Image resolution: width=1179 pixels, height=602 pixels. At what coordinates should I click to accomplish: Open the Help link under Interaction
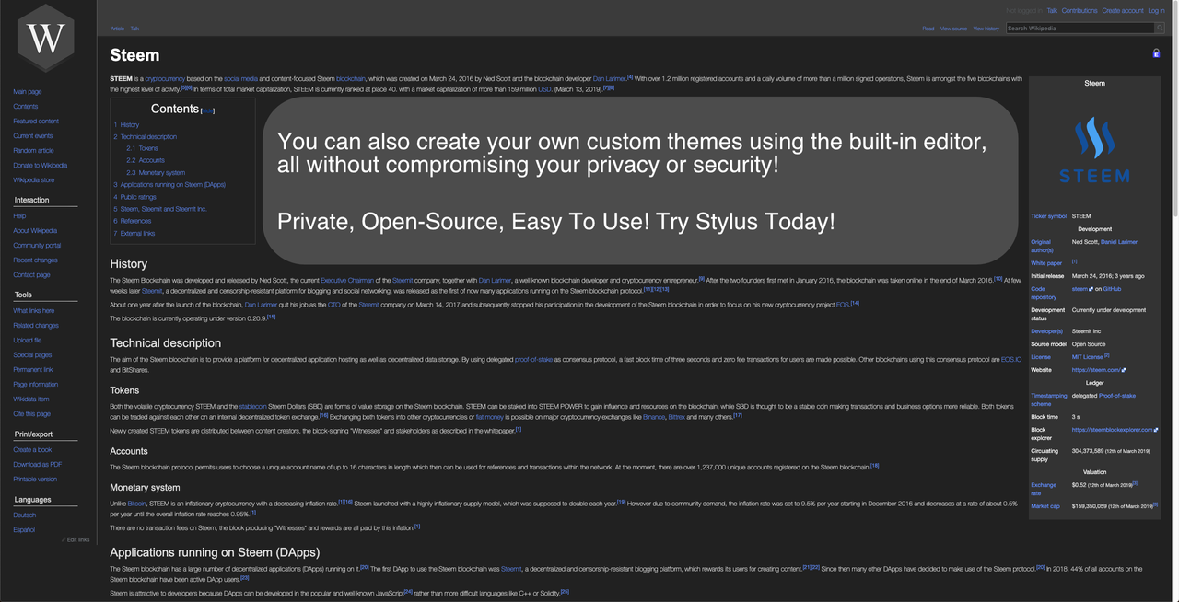(x=19, y=216)
